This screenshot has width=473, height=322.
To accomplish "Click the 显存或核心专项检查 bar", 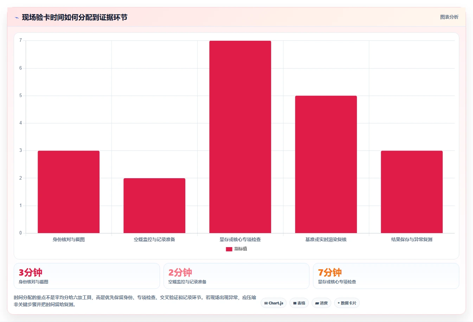I will click(x=240, y=137).
